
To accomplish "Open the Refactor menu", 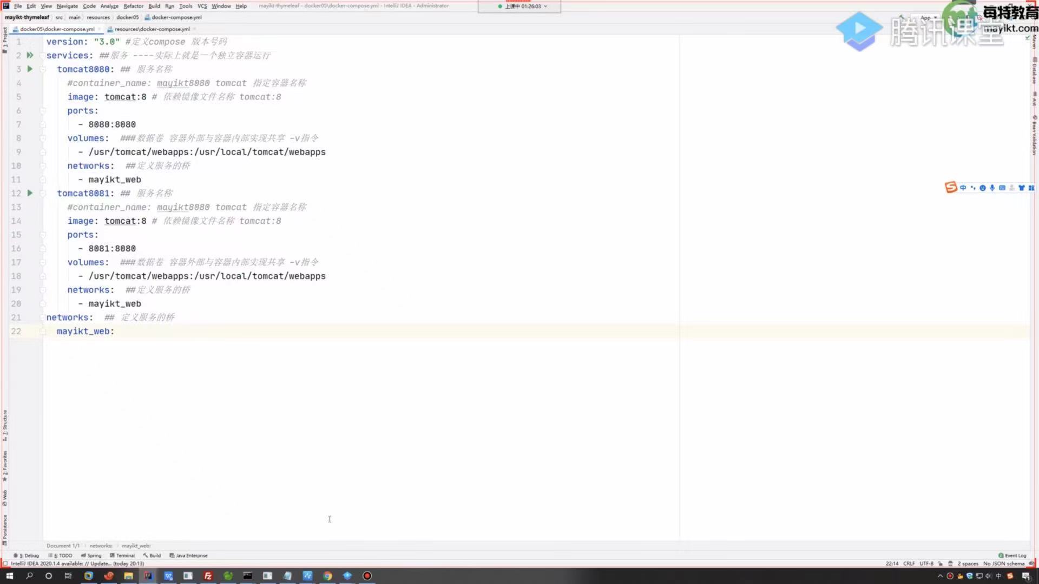I will click(133, 6).
